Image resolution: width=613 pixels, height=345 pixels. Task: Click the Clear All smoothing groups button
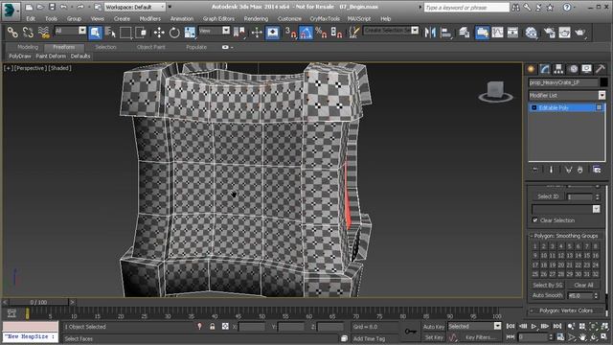pyautogui.click(x=583, y=286)
